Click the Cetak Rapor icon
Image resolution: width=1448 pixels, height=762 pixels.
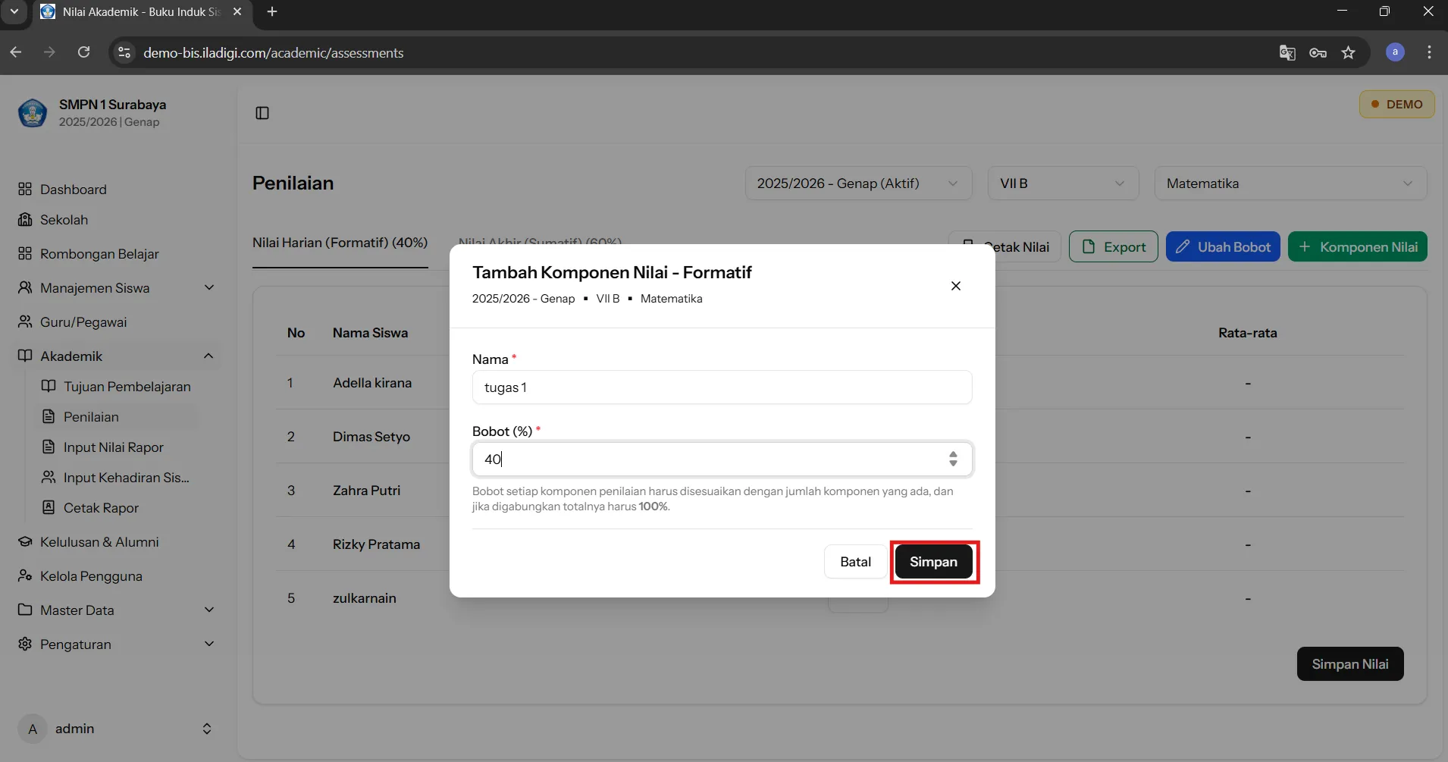pyautogui.click(x=49, y=508)
